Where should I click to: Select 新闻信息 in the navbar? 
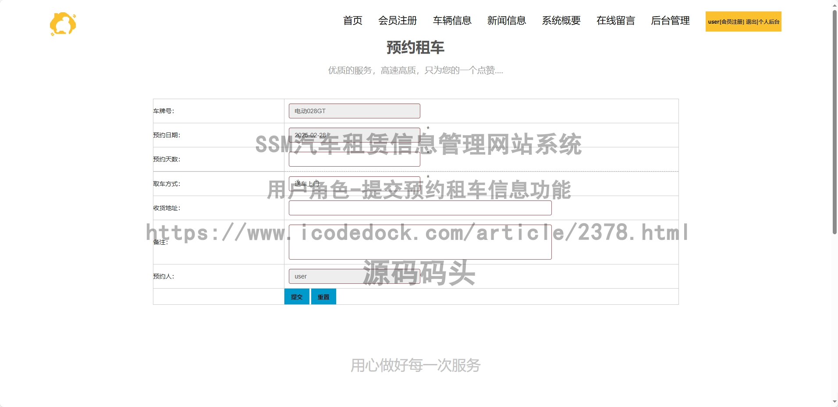pos(506,21)
